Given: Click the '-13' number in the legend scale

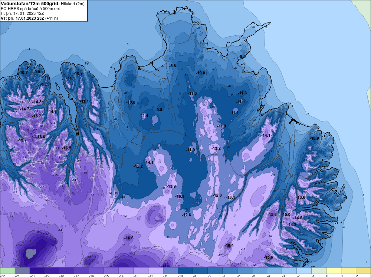Looking at the screenshot, I should pyautogui.click(x=135, y=276).
